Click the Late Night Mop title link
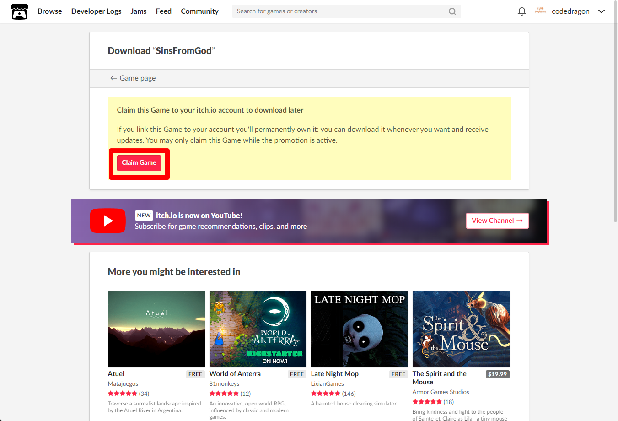The image size is (618, 421). pyautogui.click(x=335, y=374)
